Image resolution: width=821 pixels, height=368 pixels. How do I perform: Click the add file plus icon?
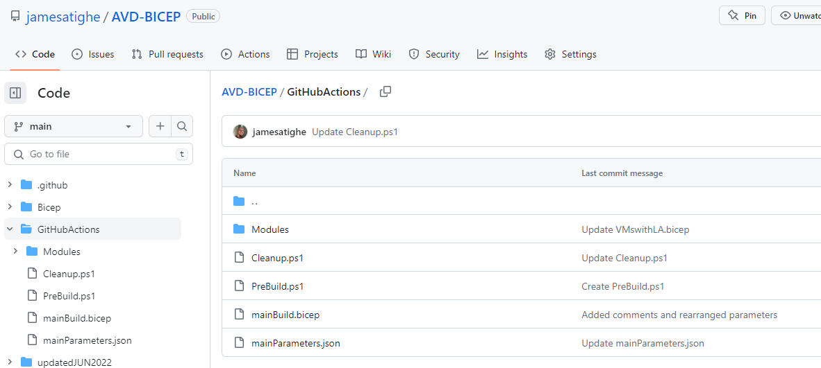tap(160, 126)
